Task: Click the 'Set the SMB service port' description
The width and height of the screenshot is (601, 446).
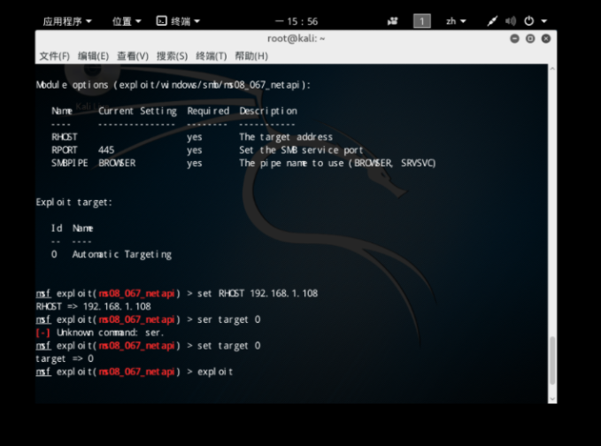Action: click(301, 150)
